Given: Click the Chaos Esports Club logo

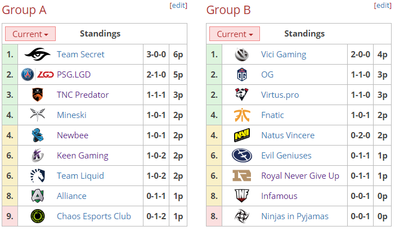Looking at the screenshot, I should (x=38, y=216).
